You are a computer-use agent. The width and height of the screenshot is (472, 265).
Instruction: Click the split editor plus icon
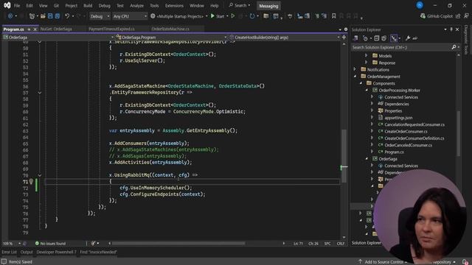click(x=344, y=38)
